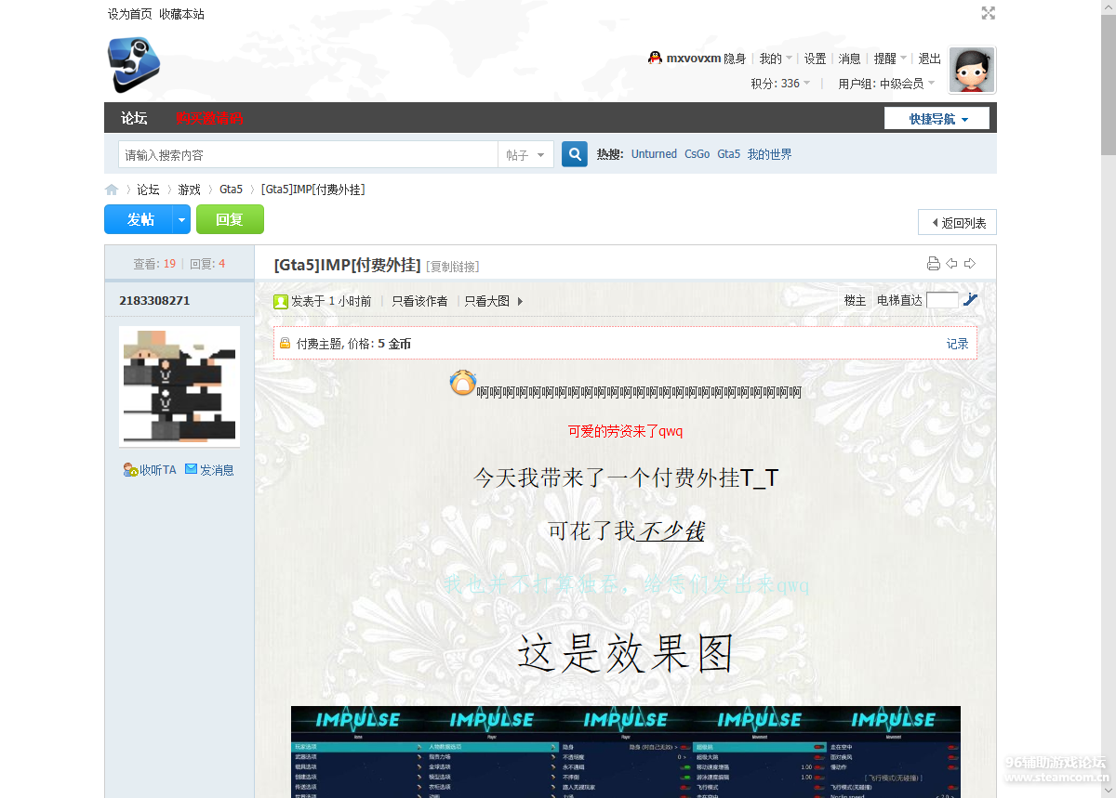Click the 退出 logout link
Viewport: 1116px width, 798px height.
click(x=930, y=59)
